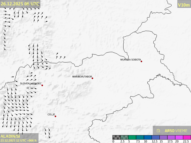Screen dimensions: 191x143
Task: Click the V10m parameter label
Action: tap(184, 5)
